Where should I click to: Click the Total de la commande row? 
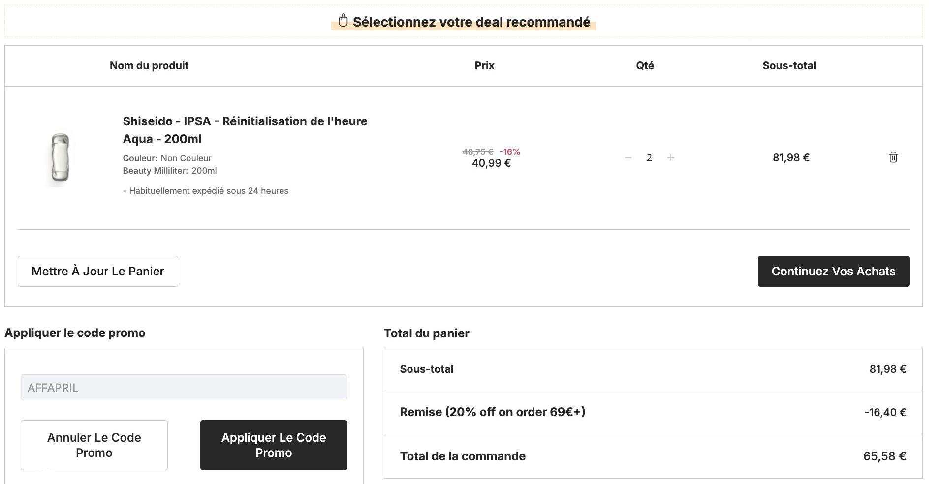(x=653, y=456)
